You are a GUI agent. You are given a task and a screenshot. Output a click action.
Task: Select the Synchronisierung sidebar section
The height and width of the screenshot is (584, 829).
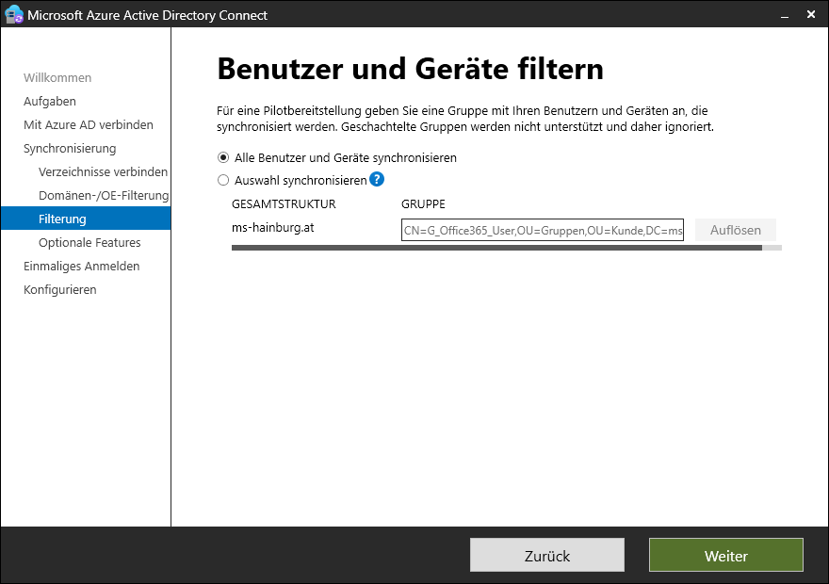point(70,148)
